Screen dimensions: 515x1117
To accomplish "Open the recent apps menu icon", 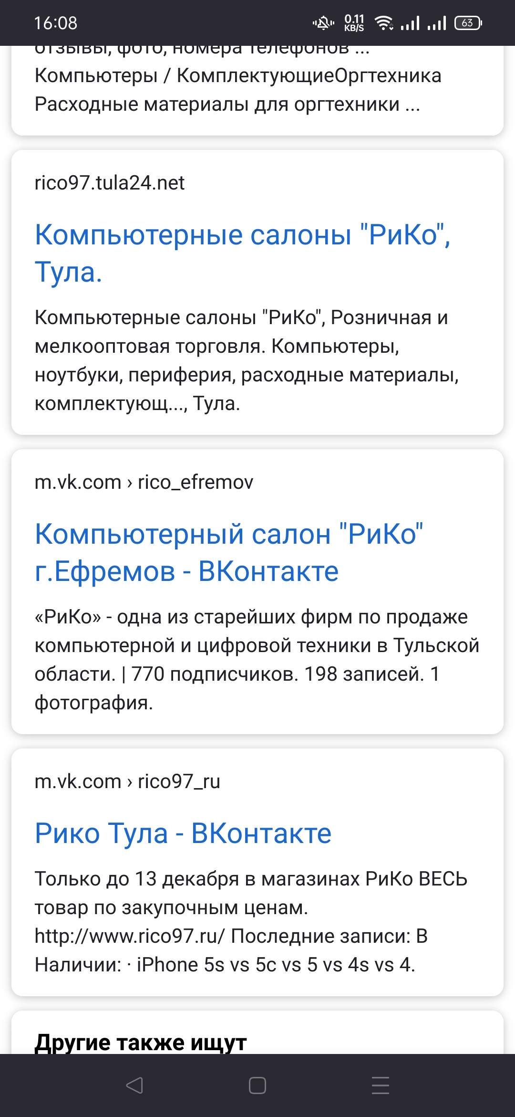I will (x=380, y=1085).
